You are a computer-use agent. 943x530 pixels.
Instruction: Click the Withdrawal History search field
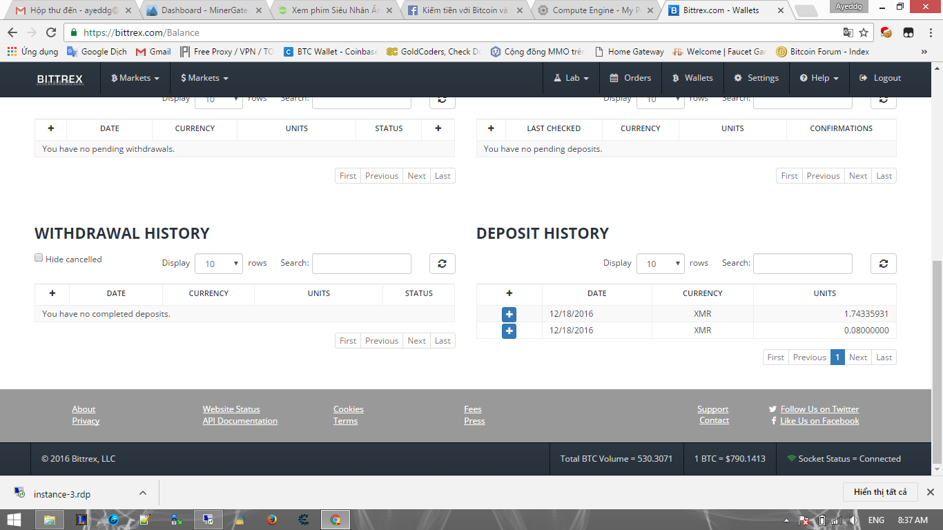[362, 264]
